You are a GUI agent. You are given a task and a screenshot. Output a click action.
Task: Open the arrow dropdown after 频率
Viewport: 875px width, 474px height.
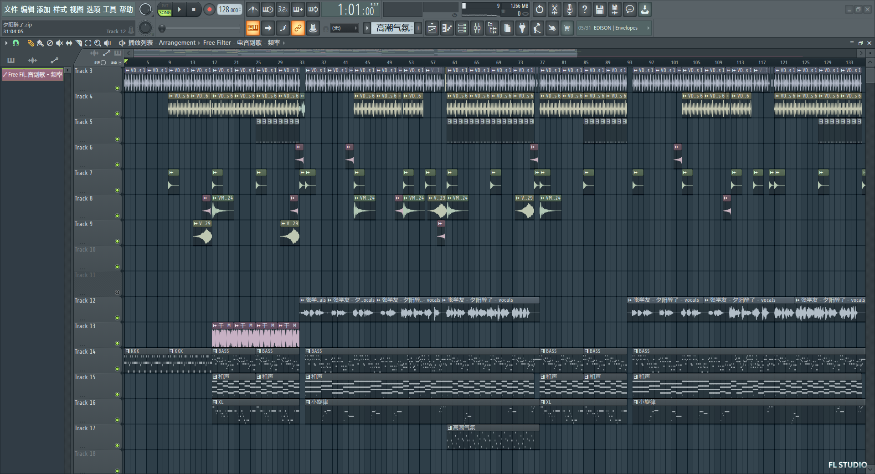pyautogui.click(x=284, y=43)
